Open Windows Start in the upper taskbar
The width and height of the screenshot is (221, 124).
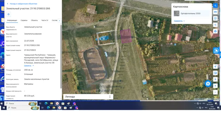[x=1, y=103]
